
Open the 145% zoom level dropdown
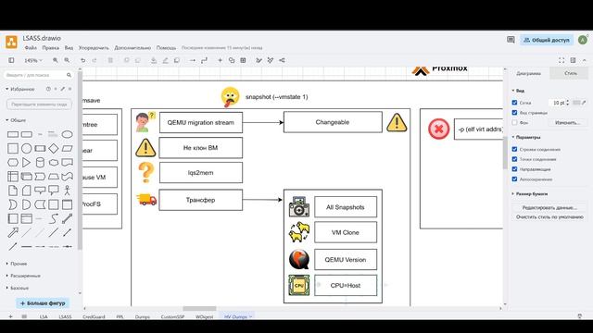point(33,60)
